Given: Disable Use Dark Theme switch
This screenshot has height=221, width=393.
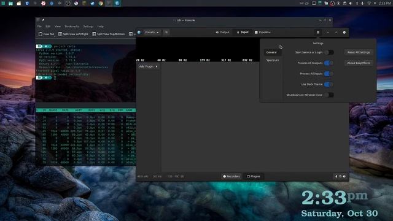Looking at the screenshot, I should [329, 85].
